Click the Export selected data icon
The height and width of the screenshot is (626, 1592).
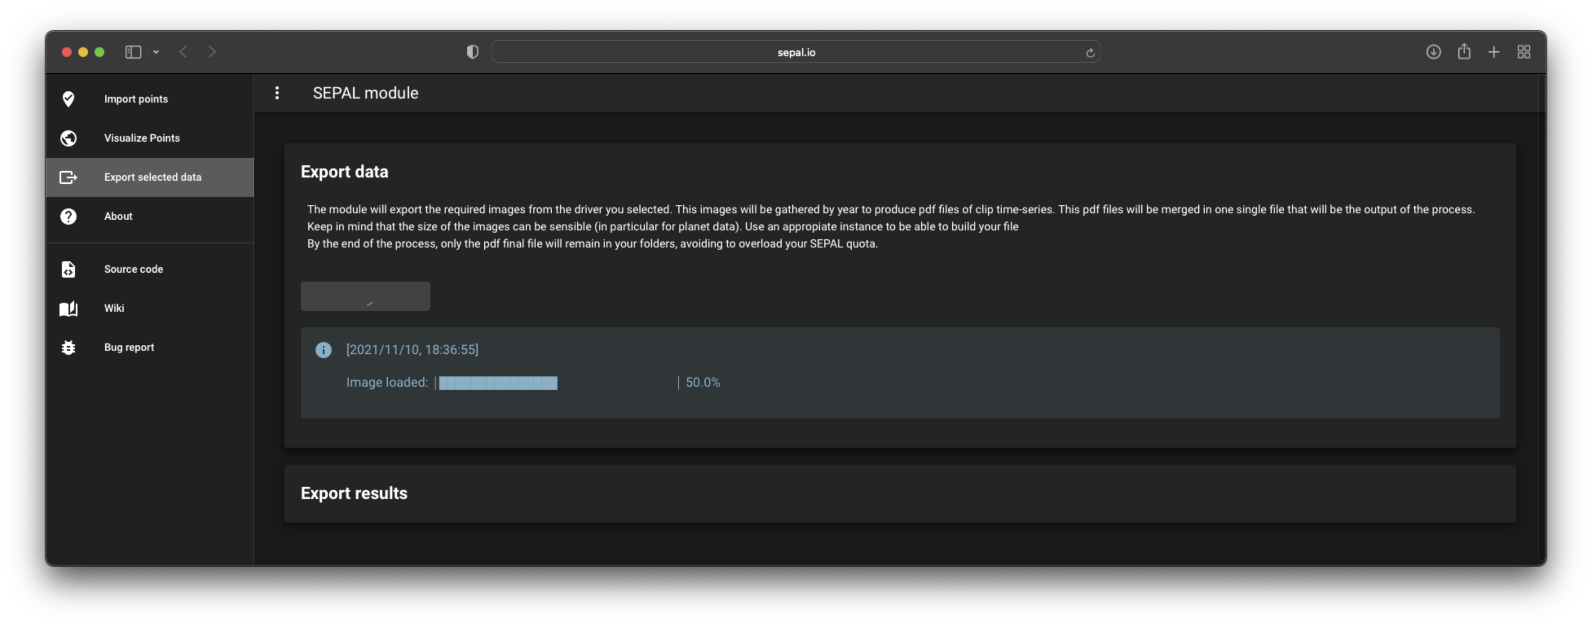coord(68,177)
